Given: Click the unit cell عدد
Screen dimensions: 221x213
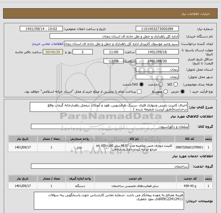Looking at the screenshot, I should [80, 147].
